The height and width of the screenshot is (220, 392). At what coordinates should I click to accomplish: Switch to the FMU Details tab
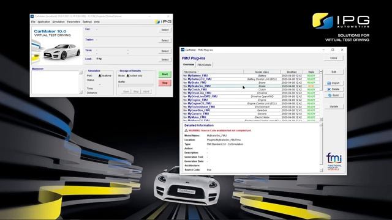click(x=204, y=65)
